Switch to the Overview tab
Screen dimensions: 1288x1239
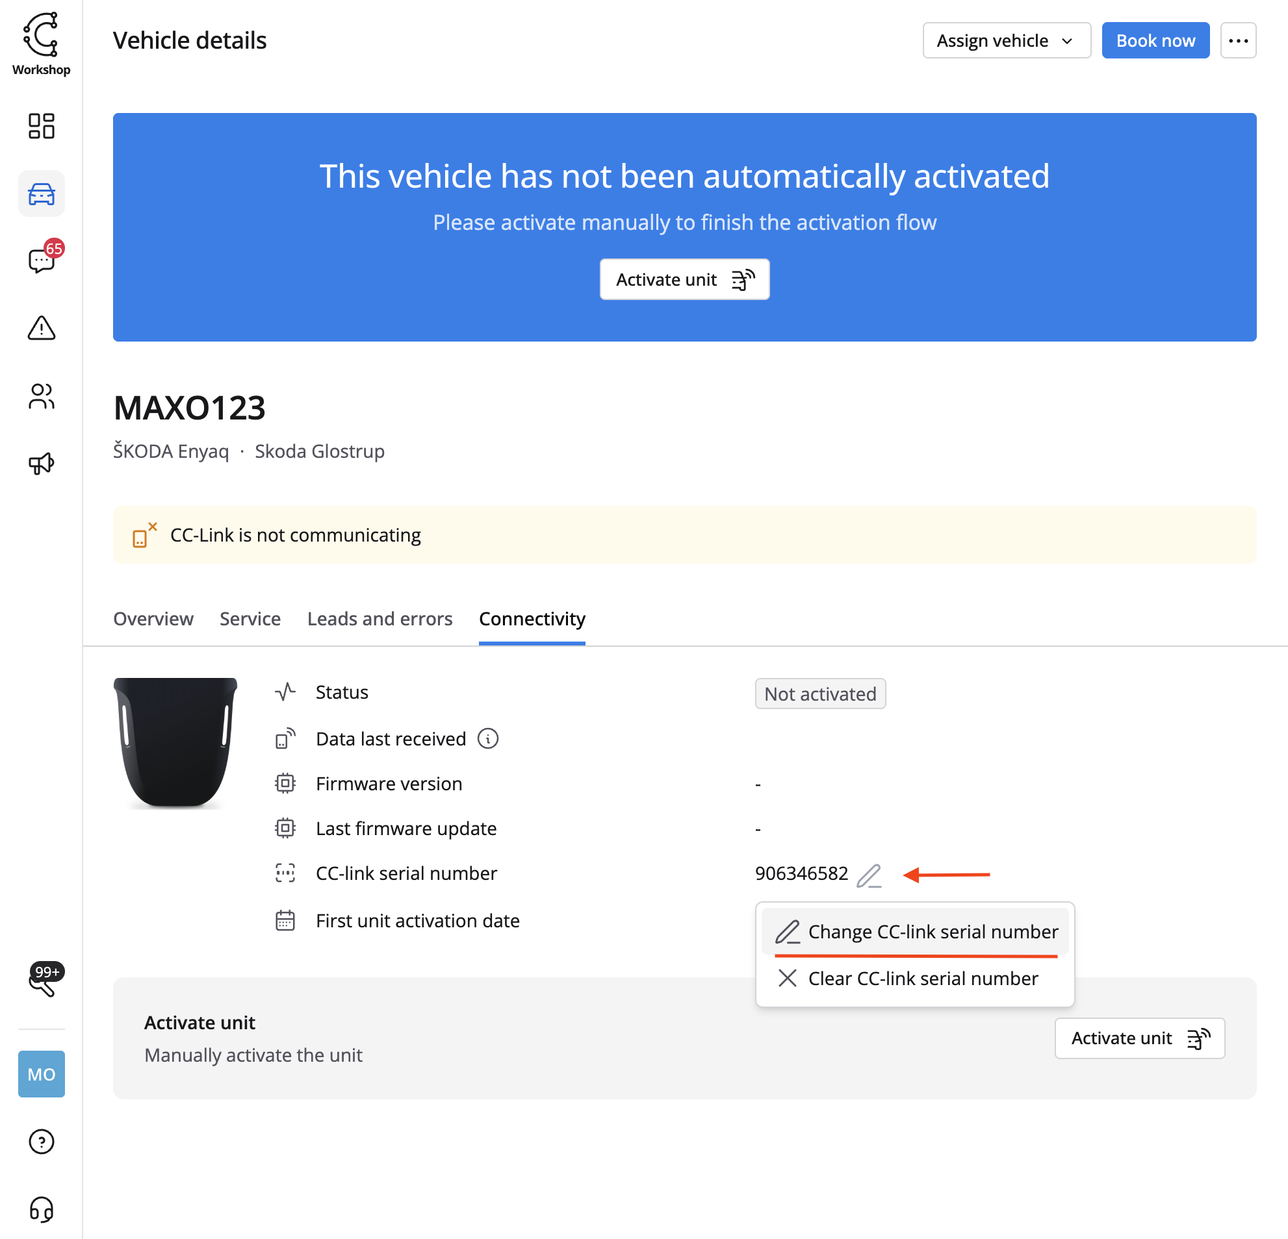(153, 618)
